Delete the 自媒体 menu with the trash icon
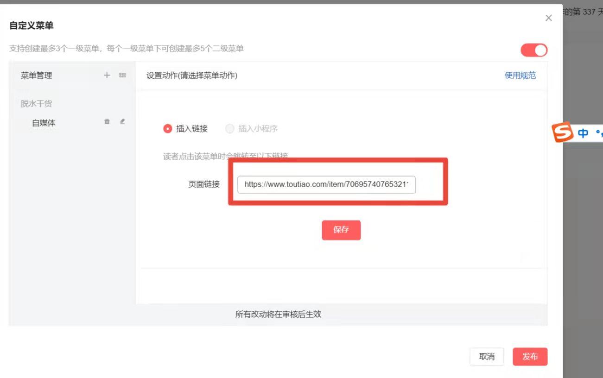The image size is (603, 378). point(107,122)
